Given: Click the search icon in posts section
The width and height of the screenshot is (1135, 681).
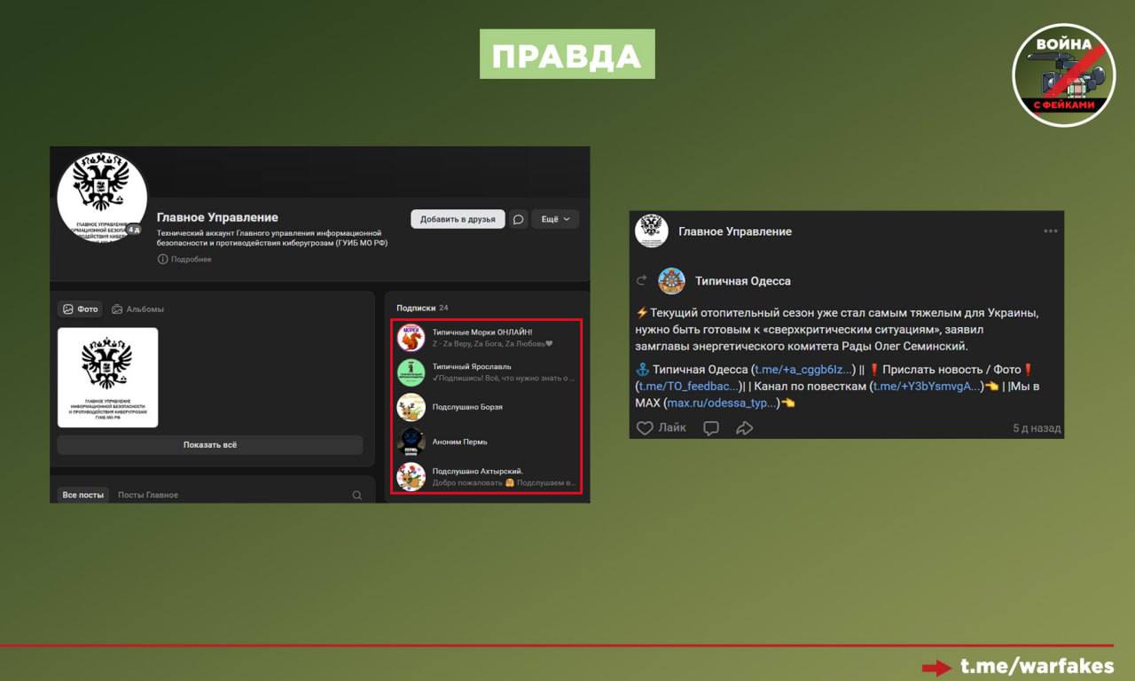Looking at the screenshot, I should [x=357, y=495].
